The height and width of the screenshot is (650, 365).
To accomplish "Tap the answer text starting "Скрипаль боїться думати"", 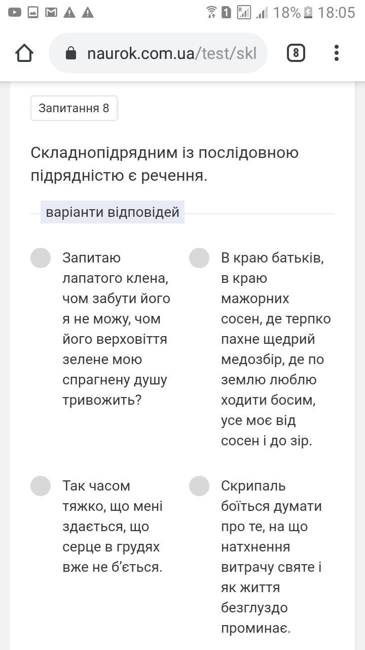I will 271,557.
